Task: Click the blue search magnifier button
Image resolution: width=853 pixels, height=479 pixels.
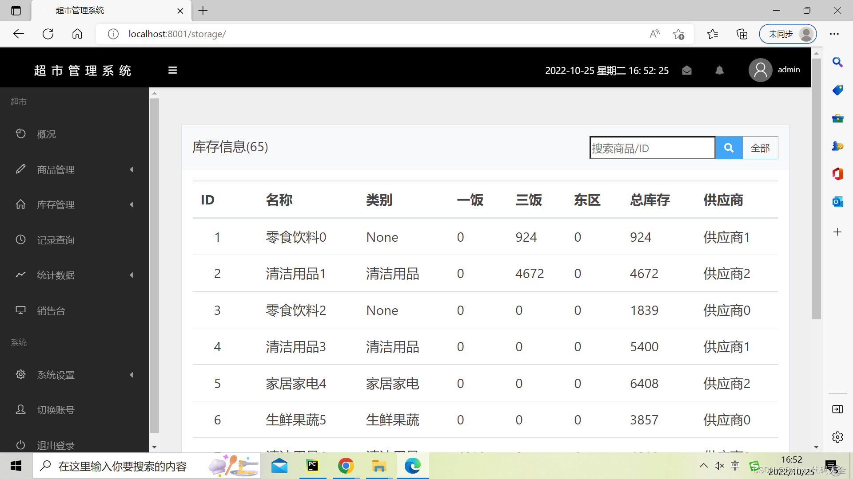Action: point(729,148)
